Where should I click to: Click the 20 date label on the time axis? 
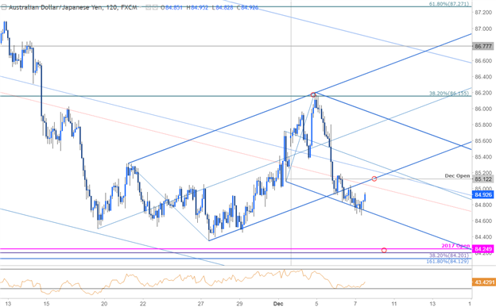point(104,304)
